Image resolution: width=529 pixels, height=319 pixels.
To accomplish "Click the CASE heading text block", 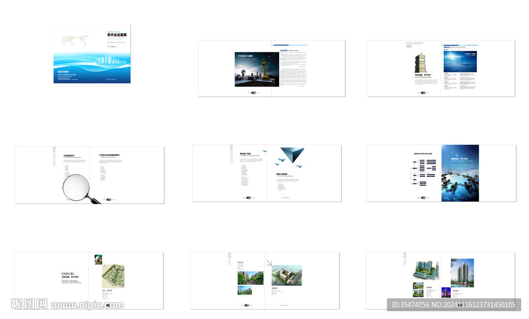I will pos(70,278).
